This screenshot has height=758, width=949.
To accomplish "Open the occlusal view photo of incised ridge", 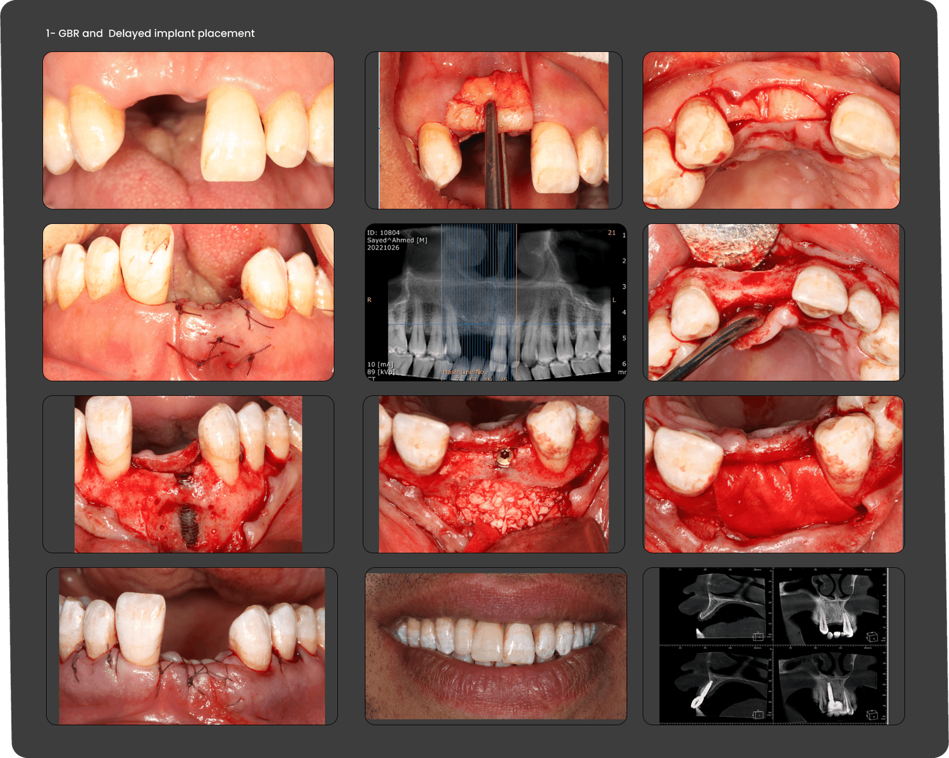I will pos(771,130).
